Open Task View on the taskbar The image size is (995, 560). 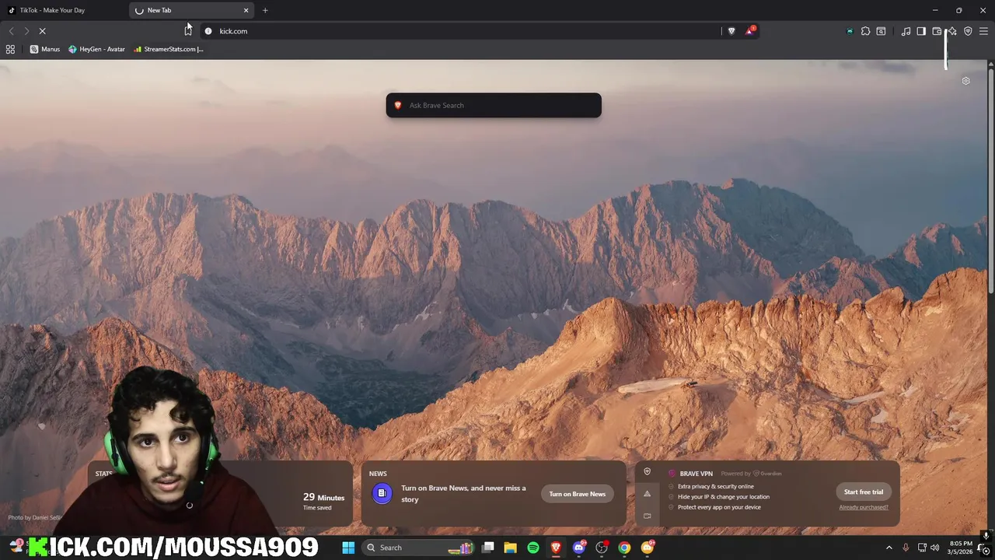[488, 548]
